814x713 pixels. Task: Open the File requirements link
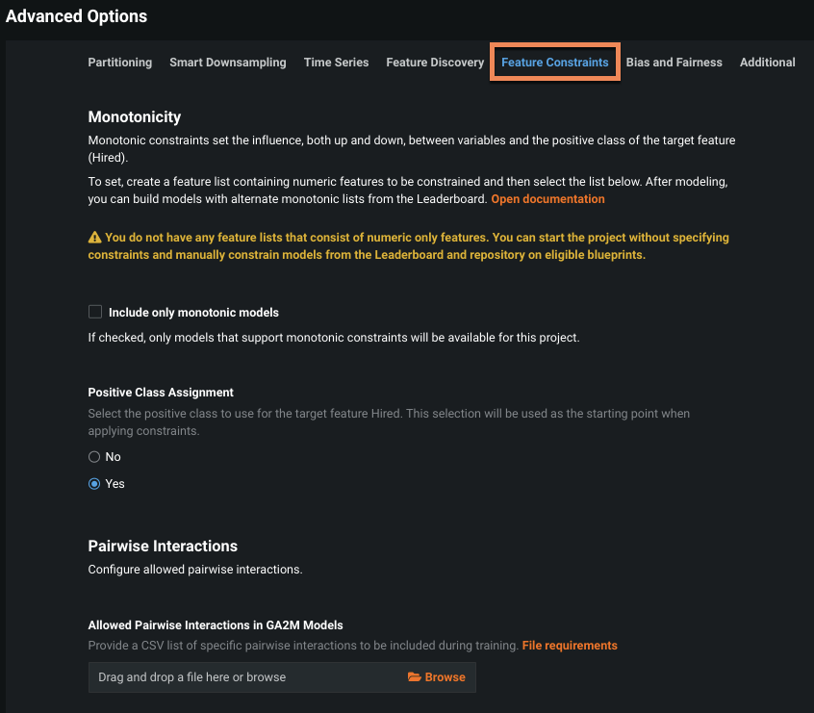pyautogui.click(x=570, y=646)
